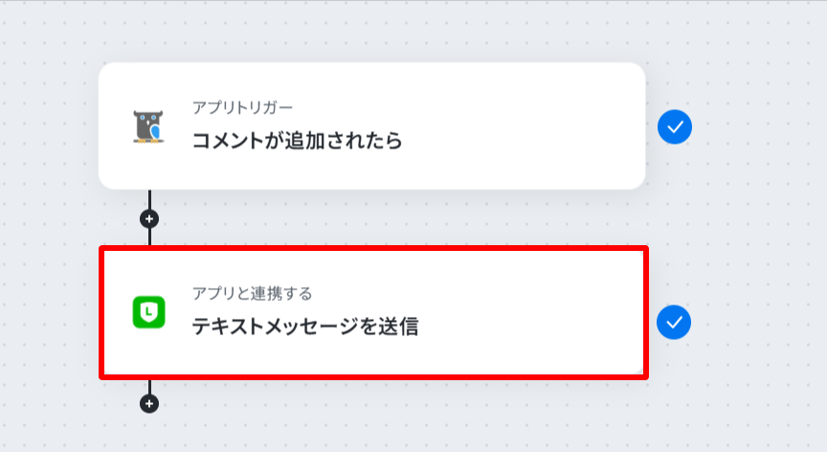This screenshot has height=452, width=827.
Task: Click the アプリと連携する label
Action: (252, 293)
